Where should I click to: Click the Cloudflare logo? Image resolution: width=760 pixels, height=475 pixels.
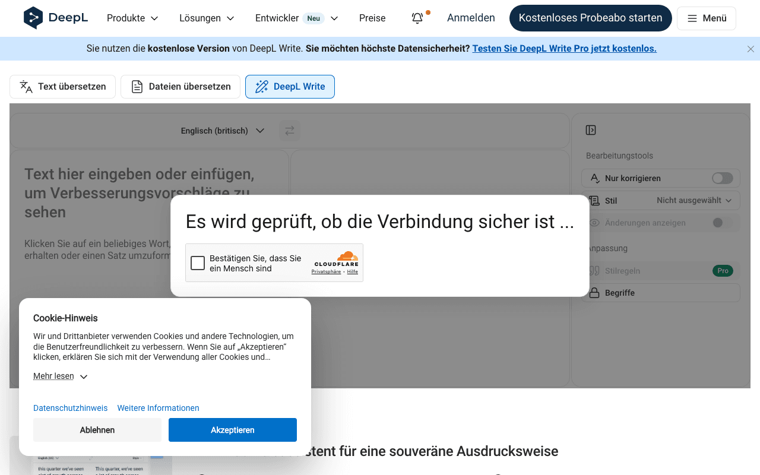click(x=337, y=259)
